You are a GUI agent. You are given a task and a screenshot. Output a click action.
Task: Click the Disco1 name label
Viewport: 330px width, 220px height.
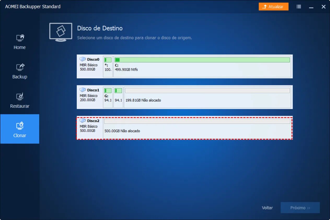point(93,90)
